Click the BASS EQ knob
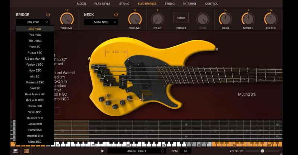 coord(225,19)
